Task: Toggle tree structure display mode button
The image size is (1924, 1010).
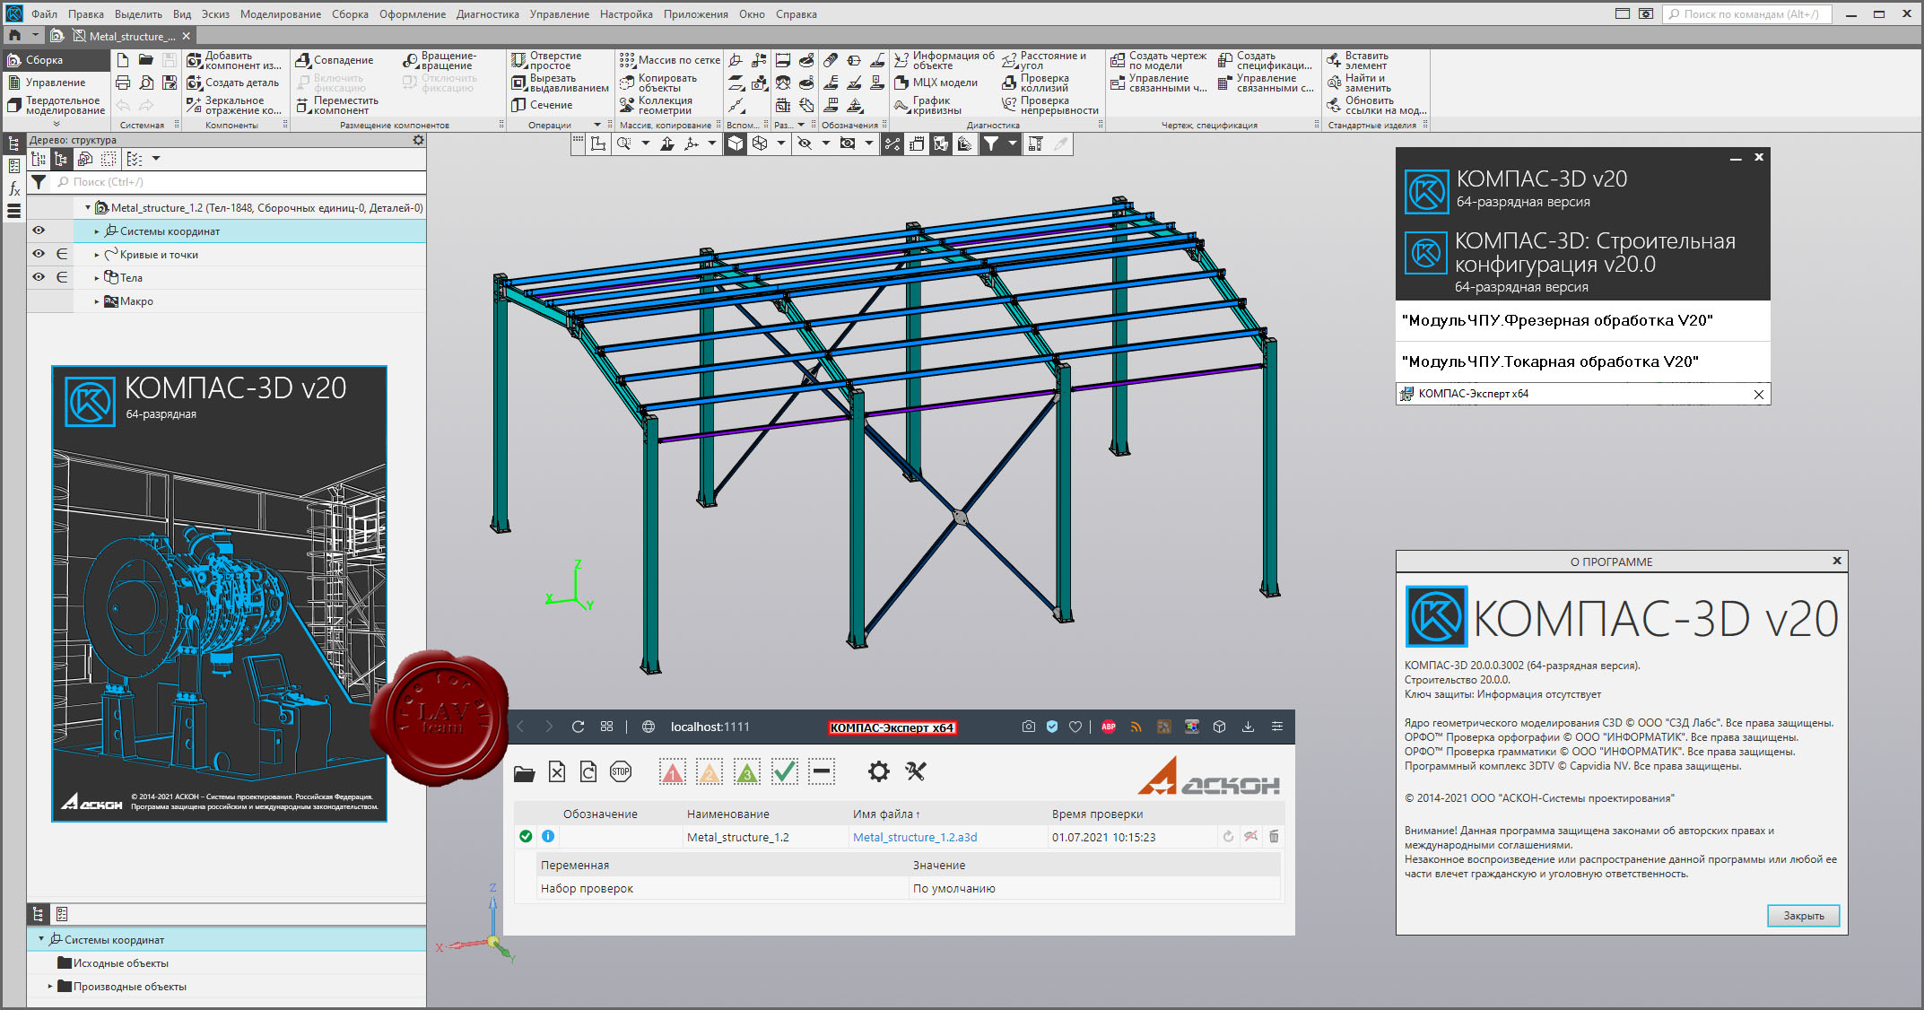Action: point(61,159)
